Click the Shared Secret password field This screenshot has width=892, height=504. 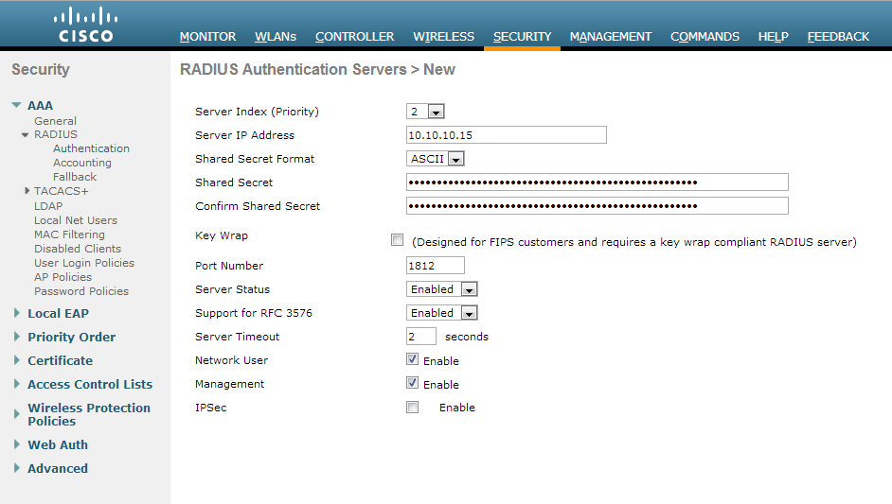(x=598, y=182)
